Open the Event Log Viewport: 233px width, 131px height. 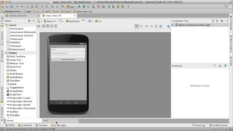(199, 125)
